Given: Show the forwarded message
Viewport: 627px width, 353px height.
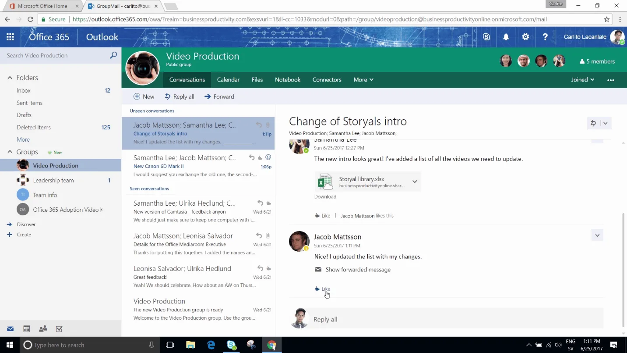Looking at the screenshot, I should click(x=358, y=270).
